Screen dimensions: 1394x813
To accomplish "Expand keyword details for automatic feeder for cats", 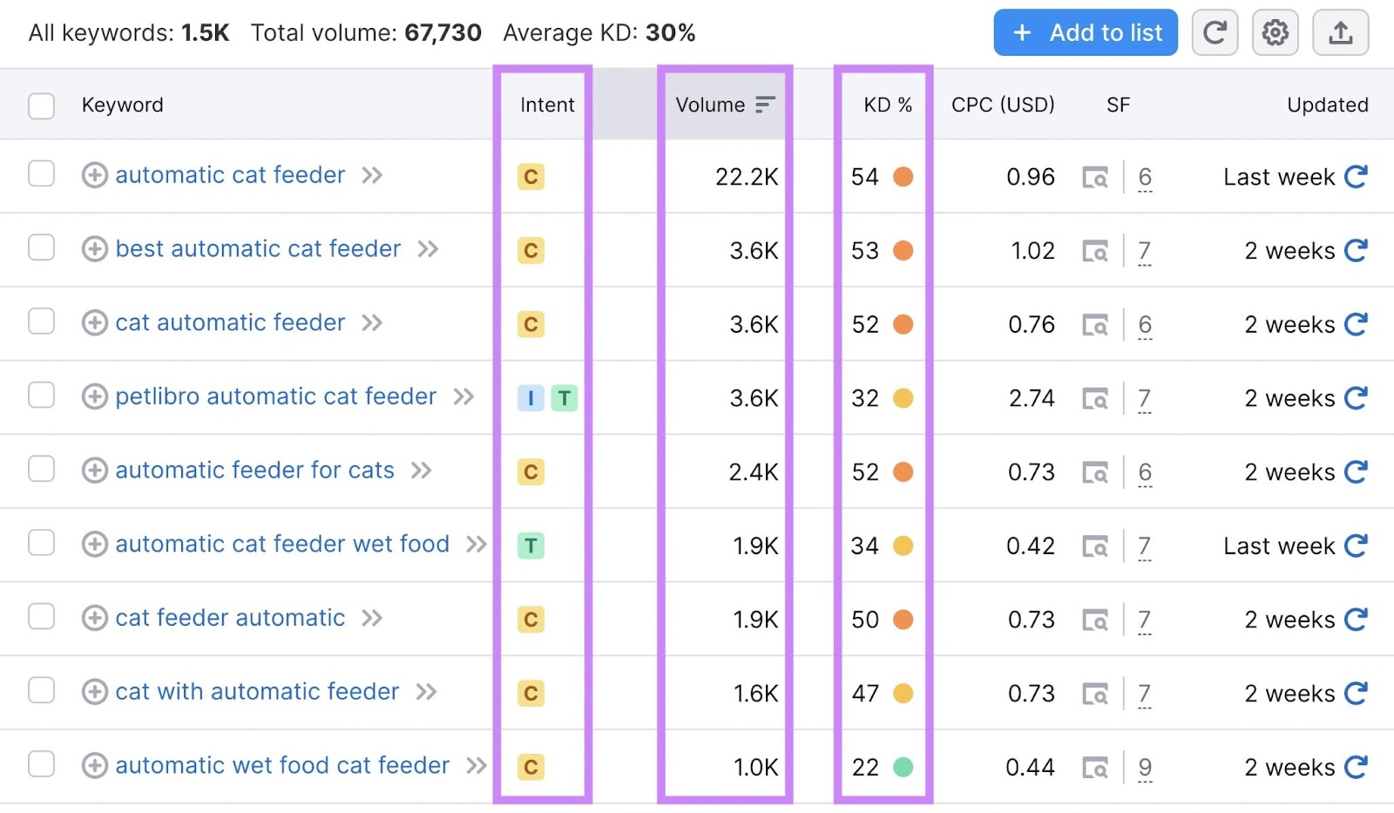I will (93, 471).
